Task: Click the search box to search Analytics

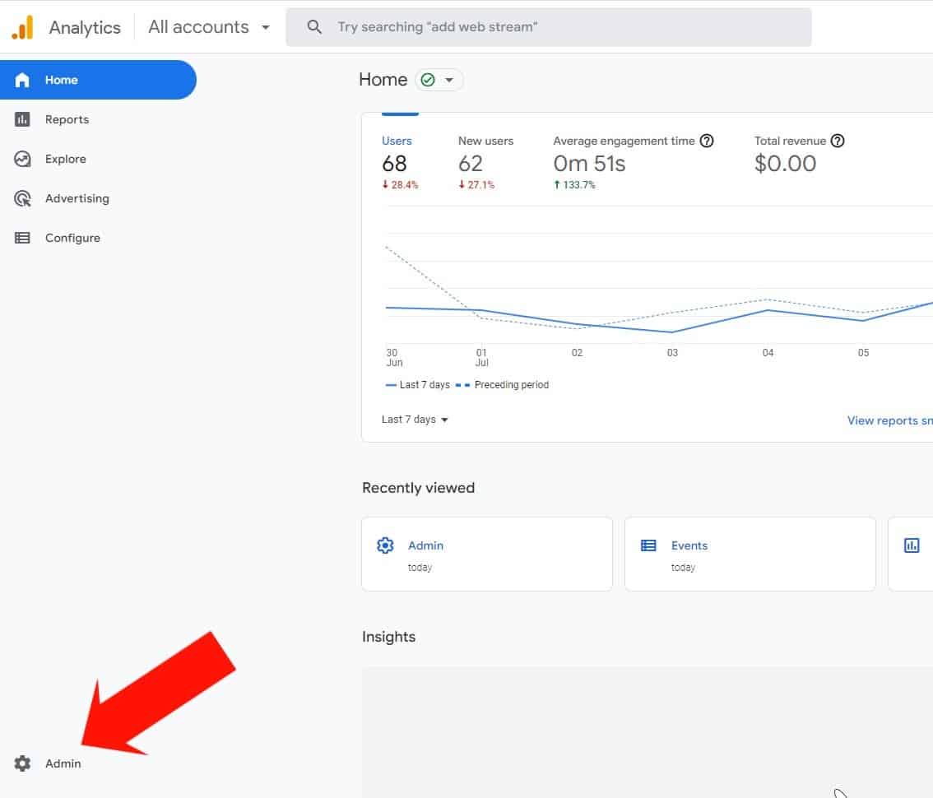Action: (549, 27)
